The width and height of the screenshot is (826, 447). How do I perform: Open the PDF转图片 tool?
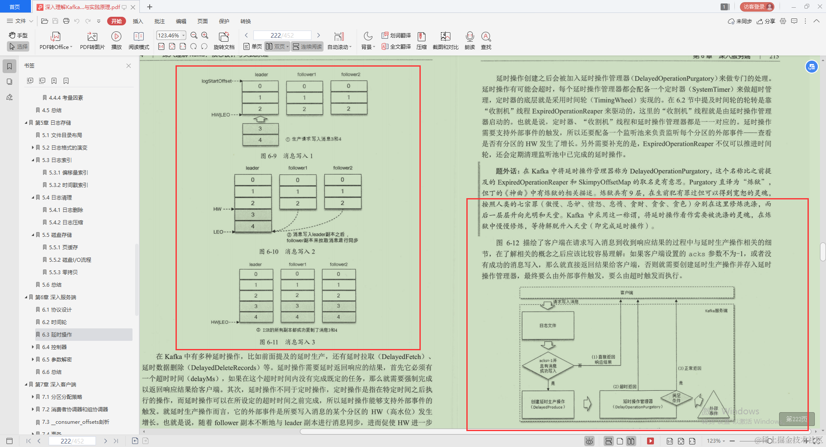tap(92, 40)
